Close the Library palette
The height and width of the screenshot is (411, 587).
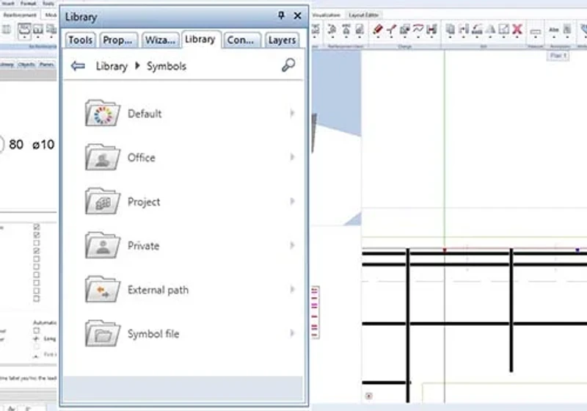pyautogui.click(x=298, y=15)
